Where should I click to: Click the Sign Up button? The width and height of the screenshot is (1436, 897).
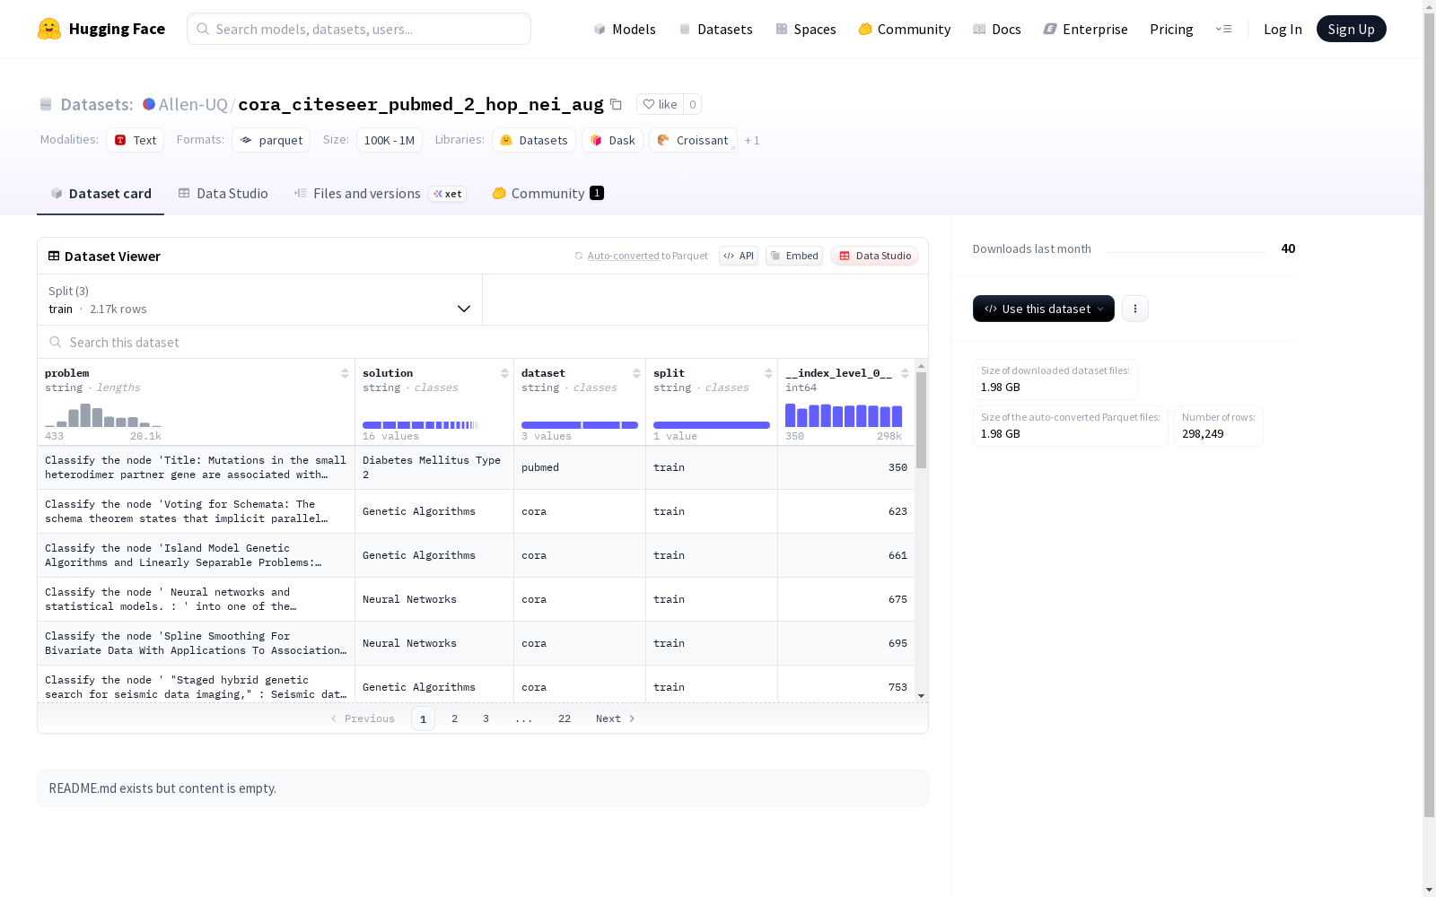pyautogui.click(x=1351, y=29)
